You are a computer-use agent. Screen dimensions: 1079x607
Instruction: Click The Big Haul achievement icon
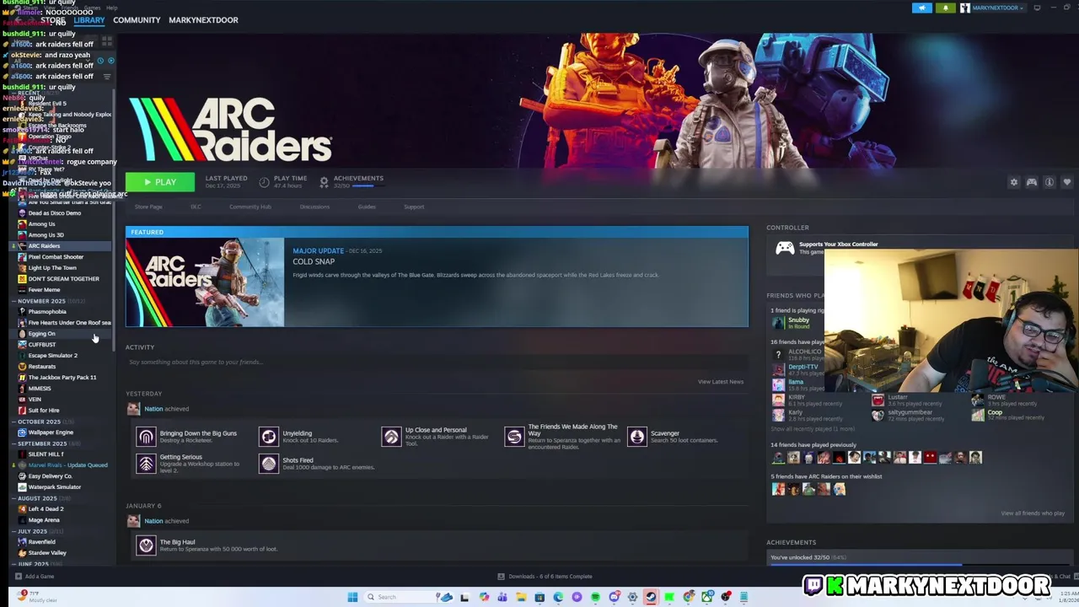147,545
